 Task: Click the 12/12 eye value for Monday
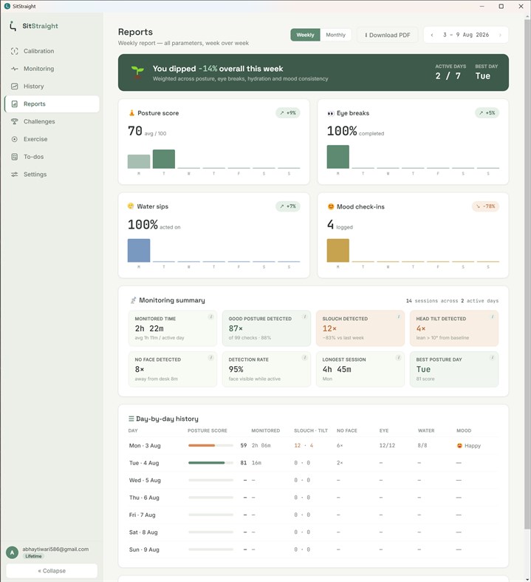[x=387, y=445]
